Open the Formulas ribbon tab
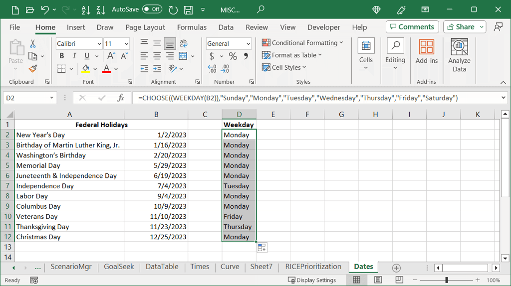Viewport: 511px width, 286px height. point(192,27)
